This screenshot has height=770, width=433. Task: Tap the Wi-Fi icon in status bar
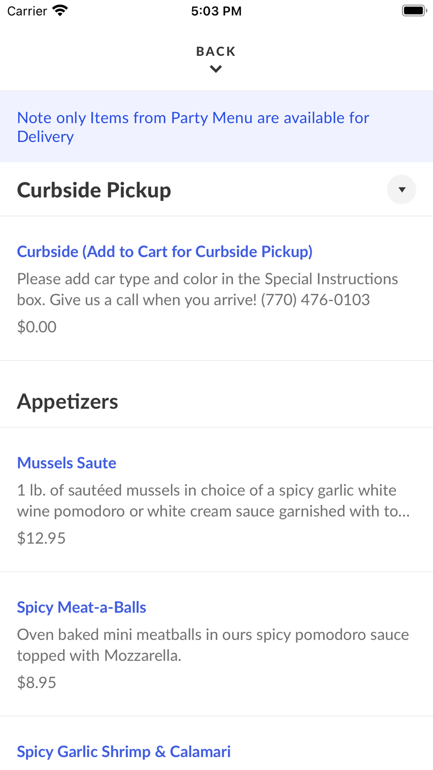[60, 11]
